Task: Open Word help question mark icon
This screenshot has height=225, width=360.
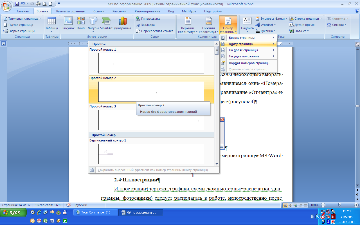Action: pyautogui.click(x=357, y=11)
